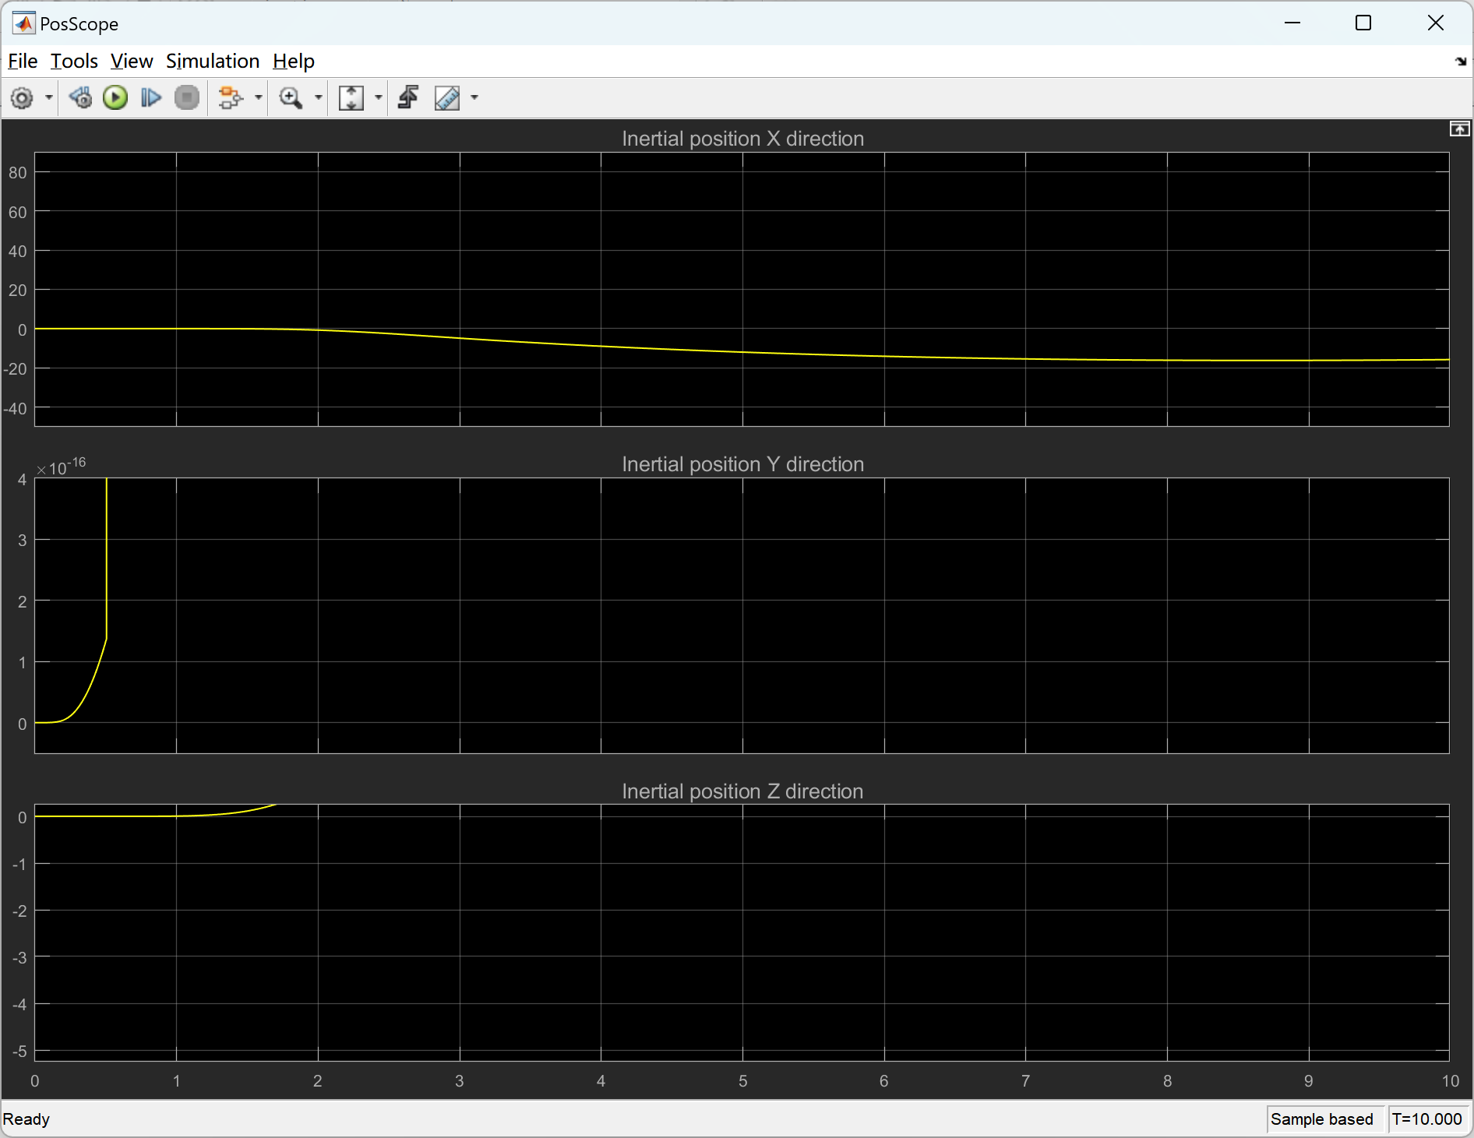Click the Step Back icon

(80, 98)
